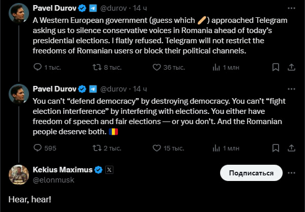
Task: Bookmark the first Durov tweet
Action: tap(276, 67)
